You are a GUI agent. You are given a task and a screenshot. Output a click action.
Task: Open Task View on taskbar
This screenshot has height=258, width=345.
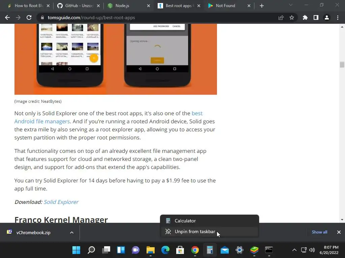tap(106, 250)
